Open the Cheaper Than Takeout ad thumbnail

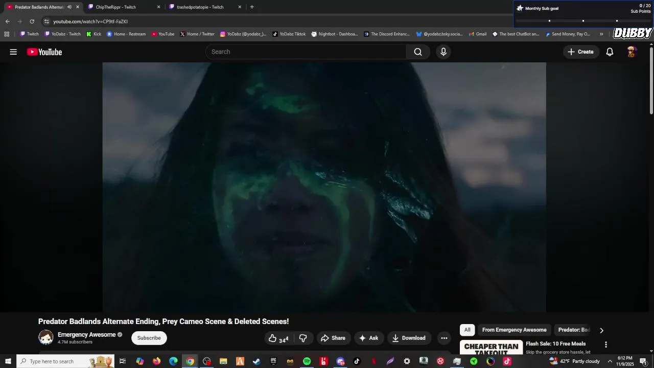point(491,348)
